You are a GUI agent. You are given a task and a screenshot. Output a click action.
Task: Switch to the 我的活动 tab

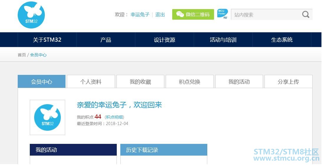tap(239, 82)
